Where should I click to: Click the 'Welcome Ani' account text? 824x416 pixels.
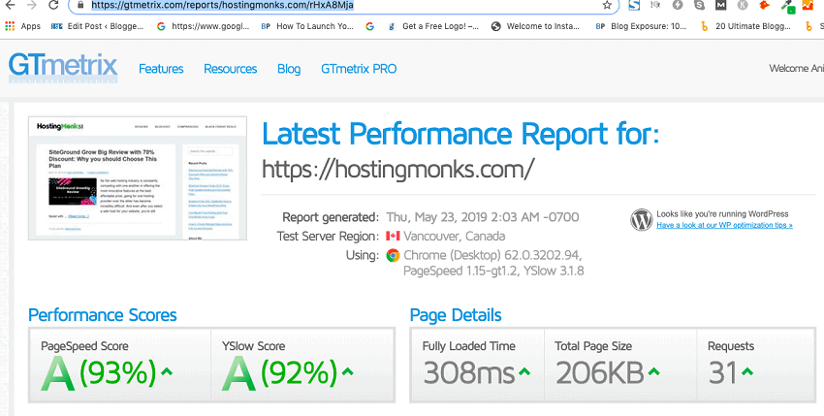796,69
